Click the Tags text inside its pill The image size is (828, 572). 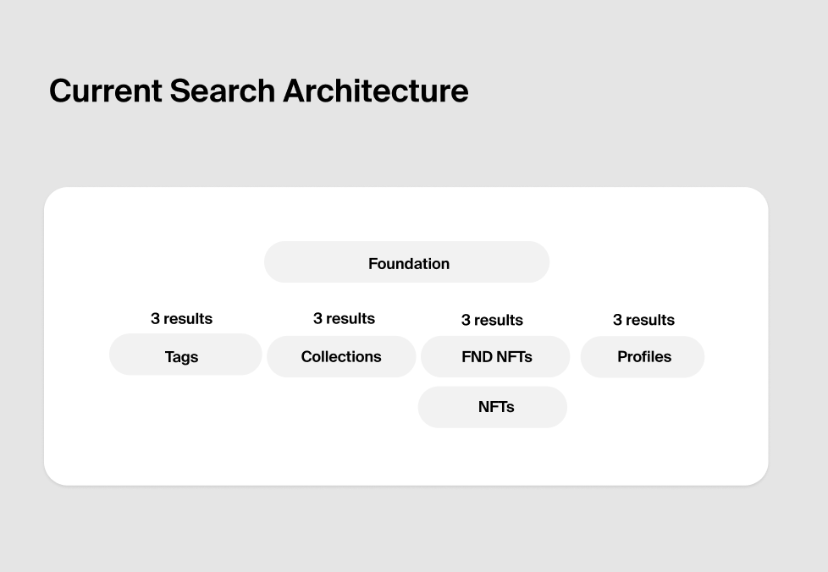(182, 357)
